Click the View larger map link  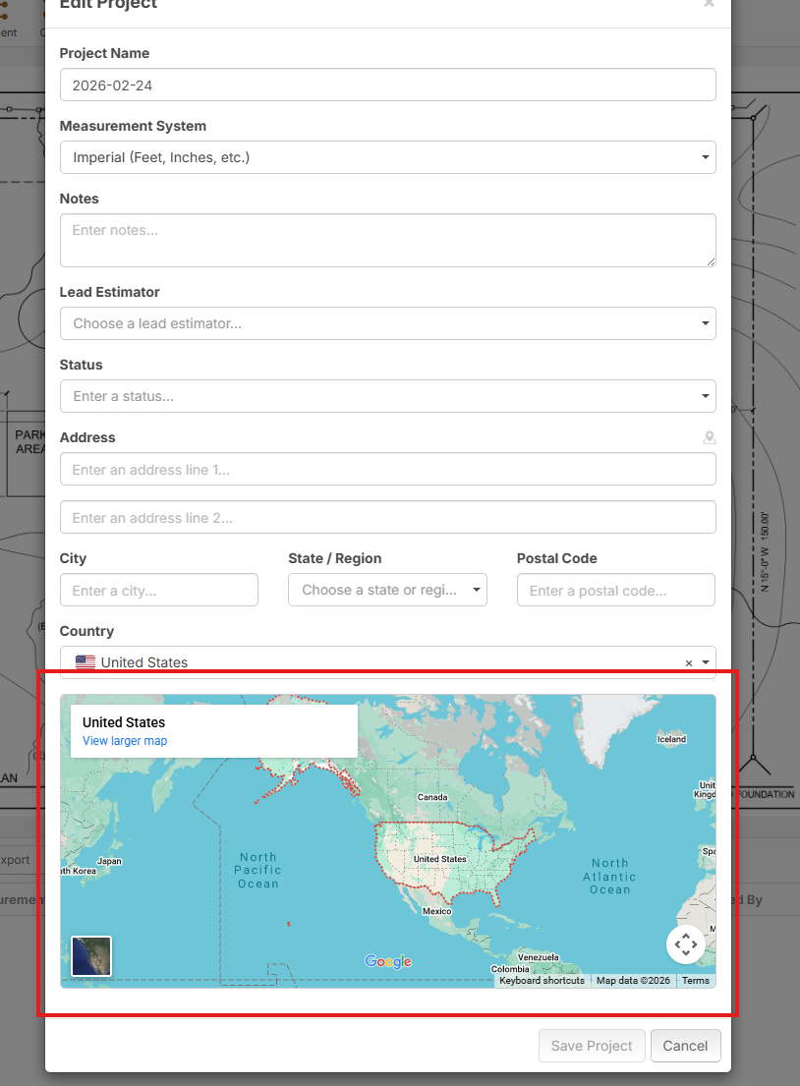point(125,741)
